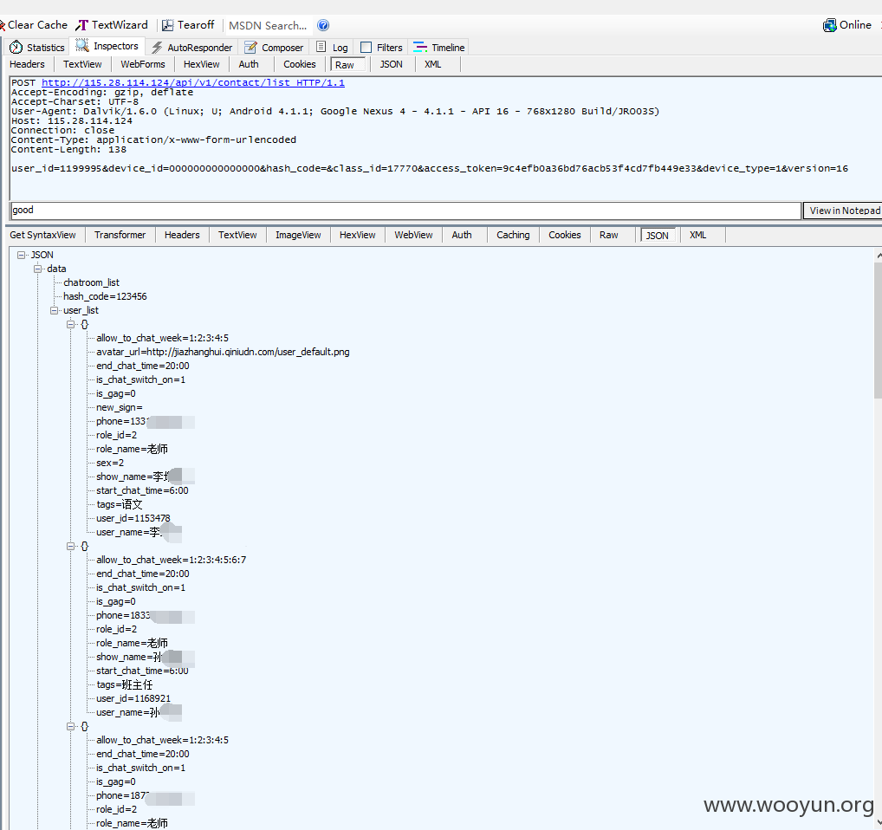Click the Online status icon
The image size is (882, 830).
pos(830,25)
